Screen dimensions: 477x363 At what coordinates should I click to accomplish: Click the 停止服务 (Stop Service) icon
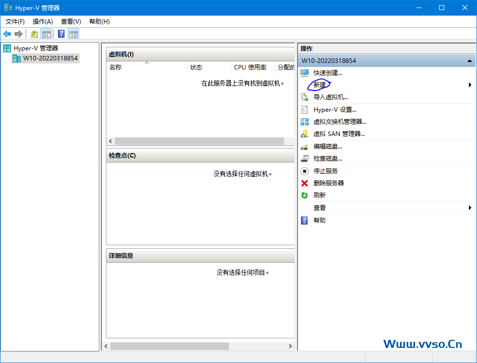[x=305, y=171]
